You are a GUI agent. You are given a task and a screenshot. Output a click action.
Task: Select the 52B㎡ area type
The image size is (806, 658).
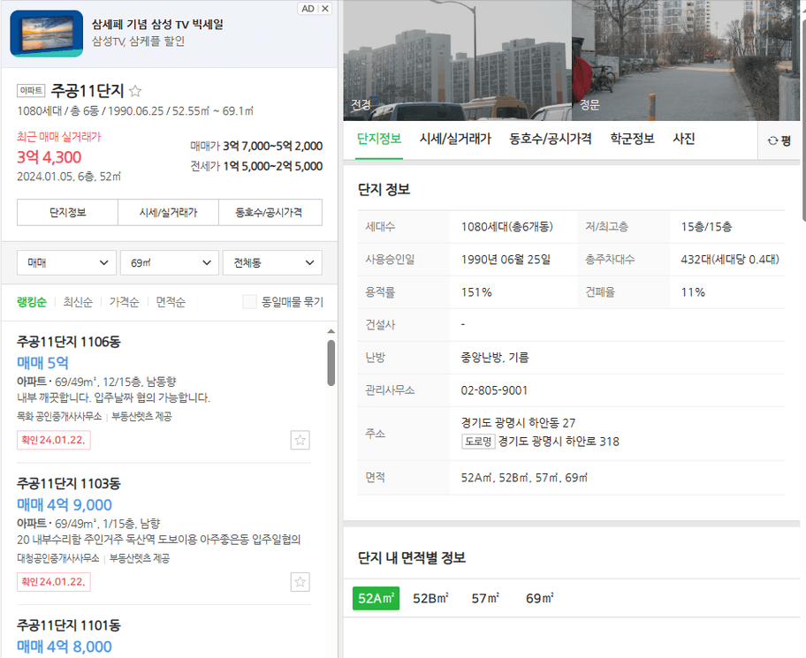(430, 599)
